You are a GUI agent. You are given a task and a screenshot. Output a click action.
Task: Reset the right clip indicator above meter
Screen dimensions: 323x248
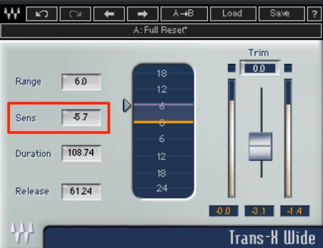288,68
